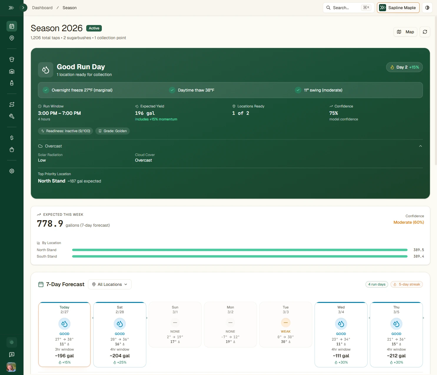Open the sugarhouse section in sidebar
This screenshot has width=437, height=375.
tap(12, 71)
